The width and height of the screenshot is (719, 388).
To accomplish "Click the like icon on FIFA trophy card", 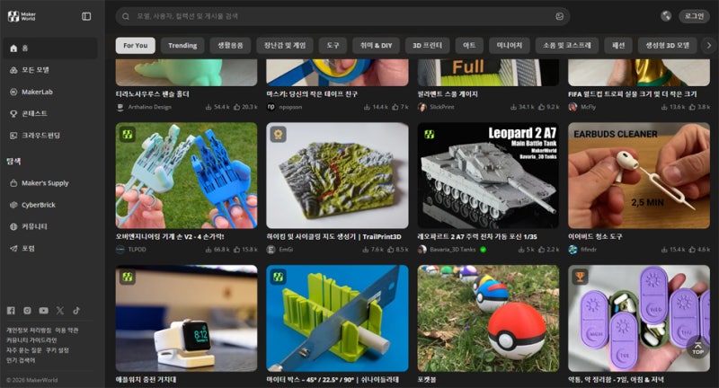I will click(692, 107).
